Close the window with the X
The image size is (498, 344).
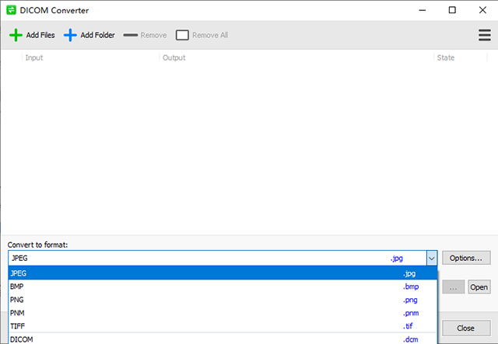pyautogui.click(x=482, y=10)
